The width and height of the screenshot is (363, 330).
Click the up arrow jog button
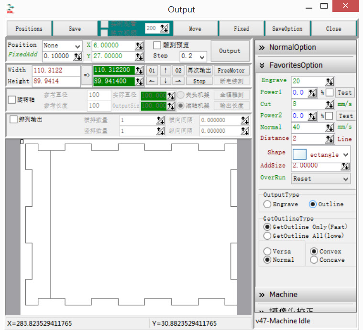pyautogui.click(x=165, y=70)
